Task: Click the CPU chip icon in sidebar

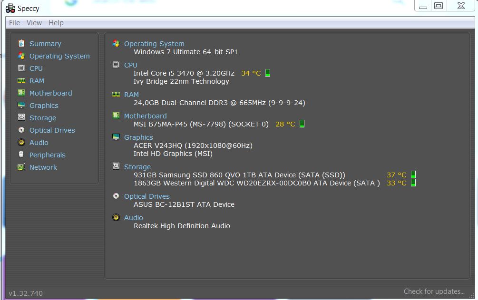Action: pyautogui.click(x=21, y=68)
